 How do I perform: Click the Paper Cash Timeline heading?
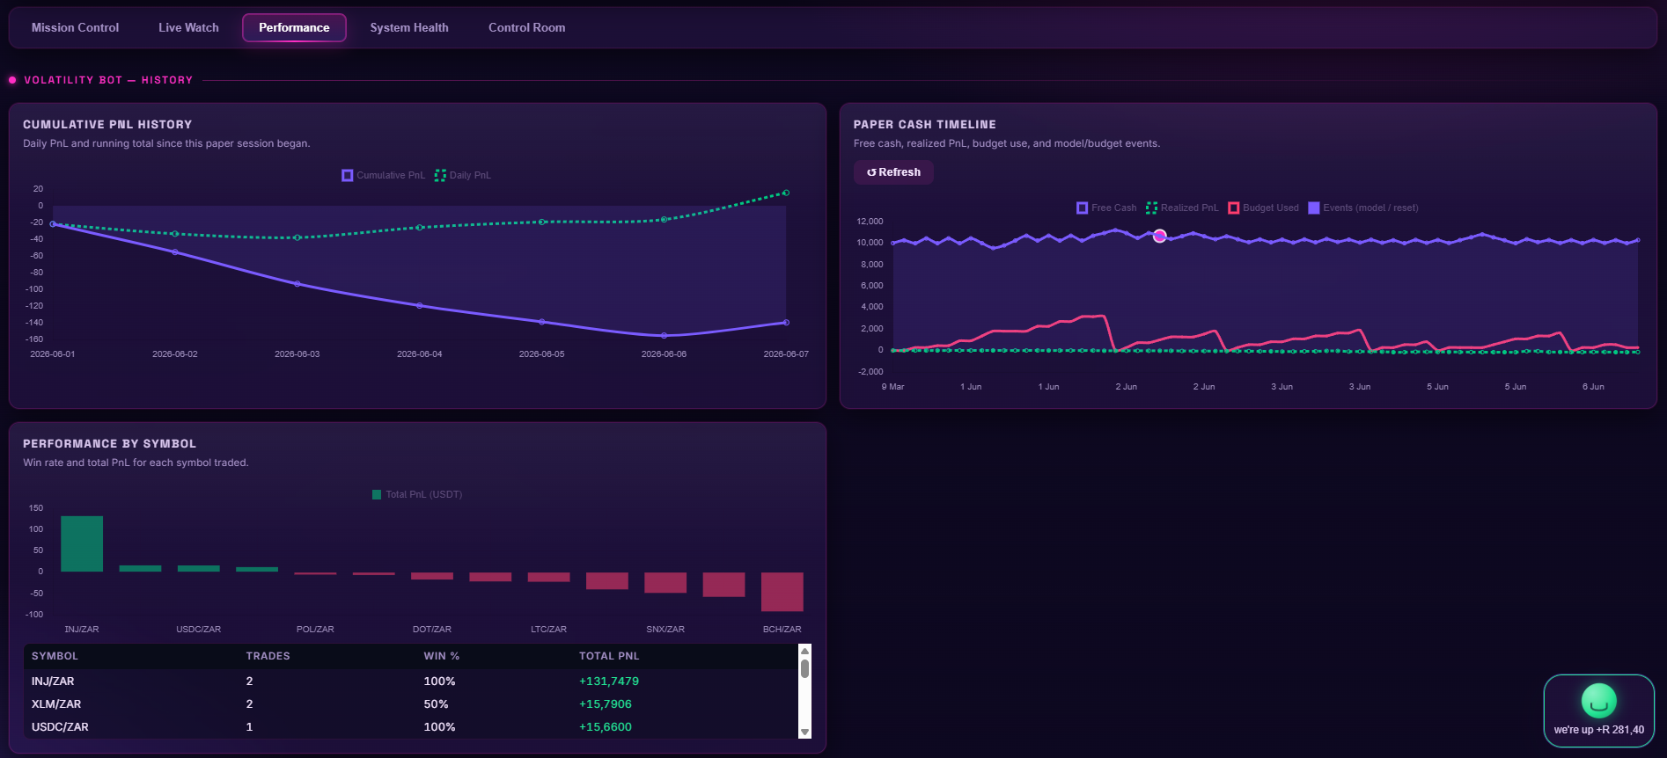pyautogui.click(x=924, y=125)
